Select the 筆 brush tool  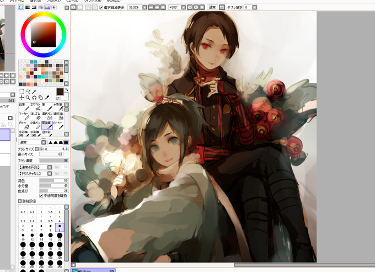pyautogui.click(x=47, y=107)
